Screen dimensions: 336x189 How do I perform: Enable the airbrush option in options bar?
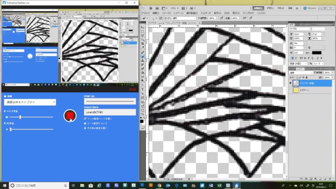coord(245,18)
